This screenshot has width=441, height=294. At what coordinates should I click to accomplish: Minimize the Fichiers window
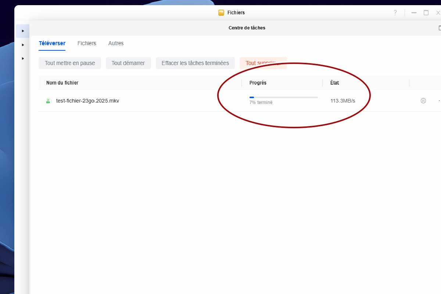pyautogui.click(x=414, y=13)
